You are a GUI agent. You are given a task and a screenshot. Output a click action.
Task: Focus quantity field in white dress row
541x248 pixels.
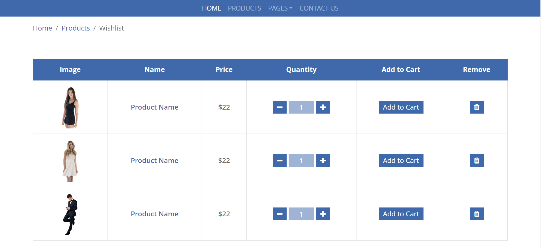pyautogui.click(x=301, y=161)
